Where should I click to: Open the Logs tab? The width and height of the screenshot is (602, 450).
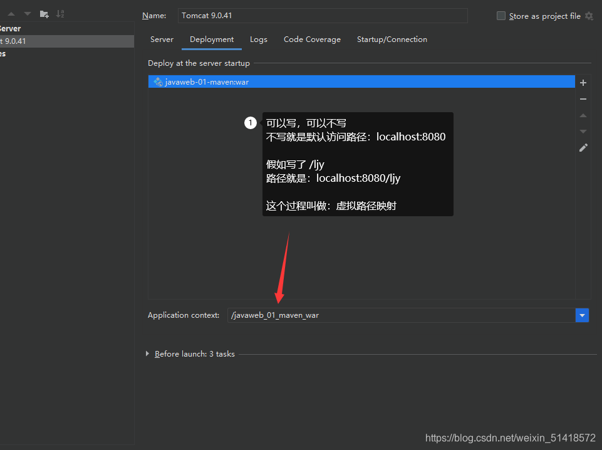(258, 39)
